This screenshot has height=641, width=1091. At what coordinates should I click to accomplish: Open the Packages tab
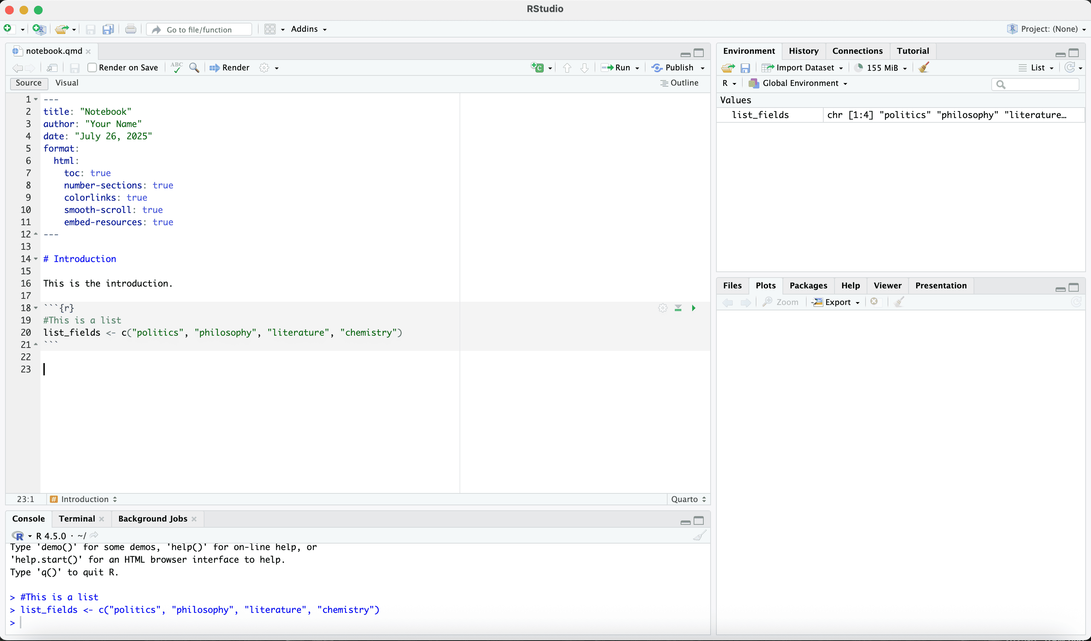808,285
